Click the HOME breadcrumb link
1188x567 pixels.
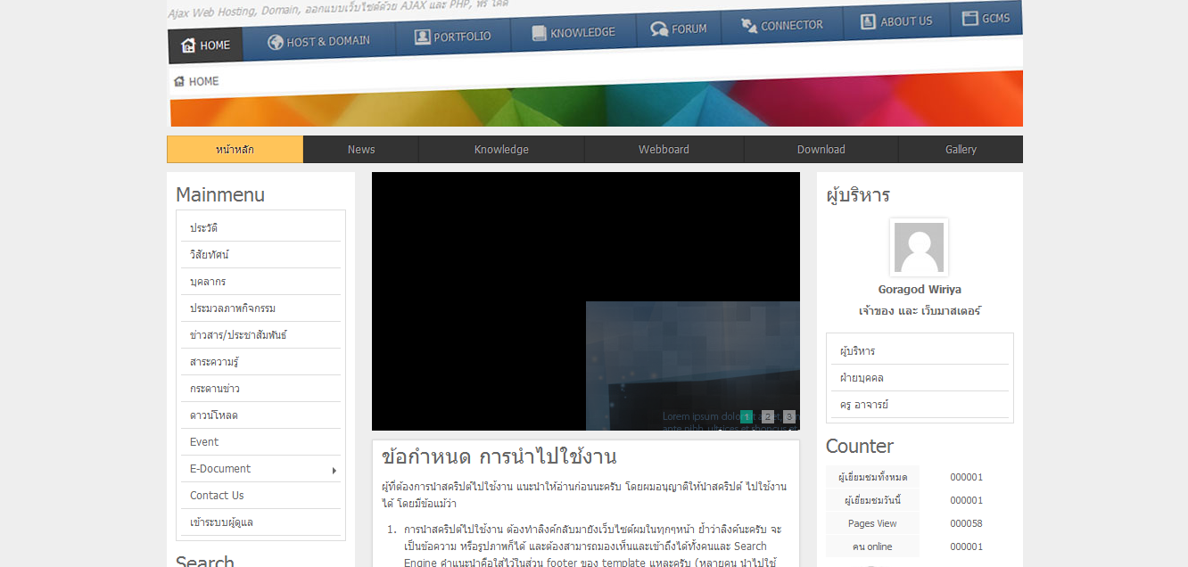click(x=203, y=81)
